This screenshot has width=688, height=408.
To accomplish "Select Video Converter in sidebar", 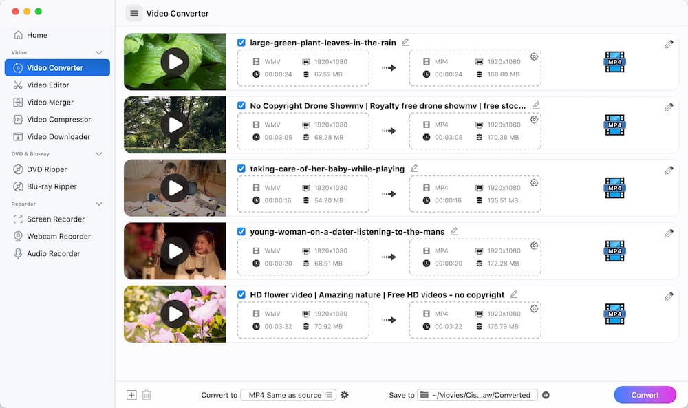I will (x=57, y=67).
